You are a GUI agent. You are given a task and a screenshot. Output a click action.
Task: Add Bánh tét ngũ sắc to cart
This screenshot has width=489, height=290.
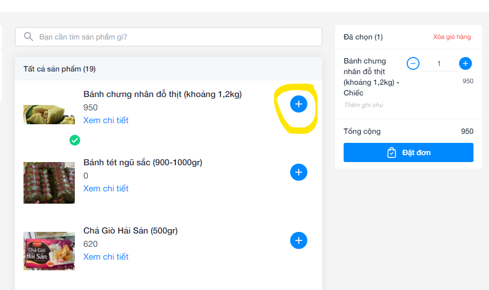click(299, 172)
